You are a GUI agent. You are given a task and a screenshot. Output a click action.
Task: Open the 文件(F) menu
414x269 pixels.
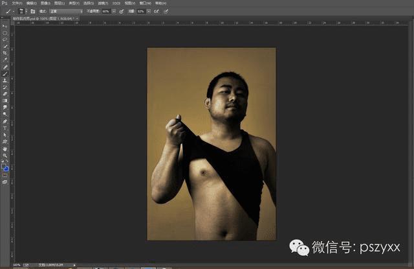click(x=17, y=3)
